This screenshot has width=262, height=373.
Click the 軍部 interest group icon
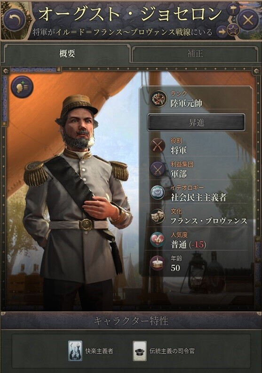[158, 169]
